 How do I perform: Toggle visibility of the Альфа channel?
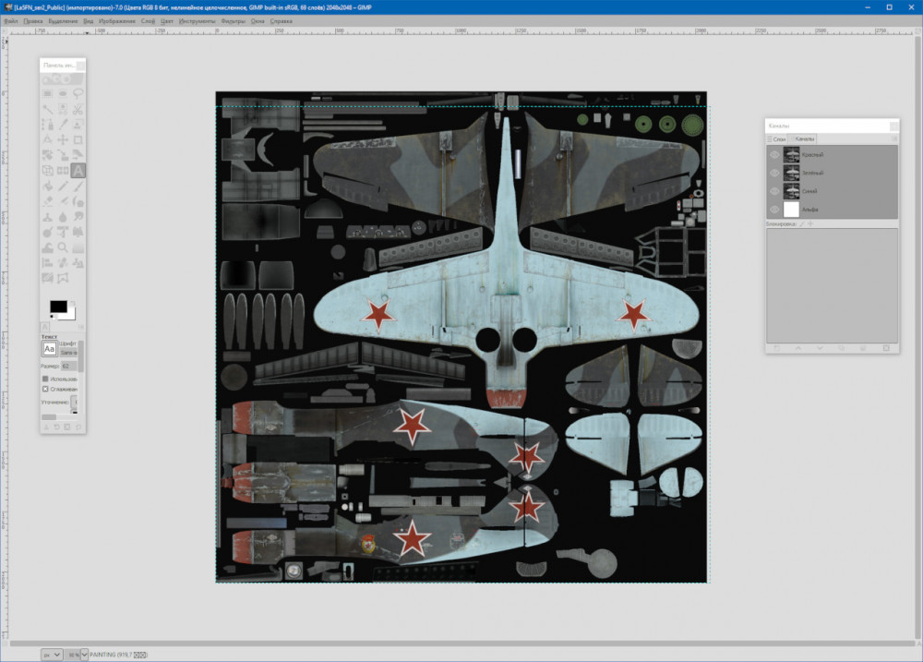[x=774, y=210]
